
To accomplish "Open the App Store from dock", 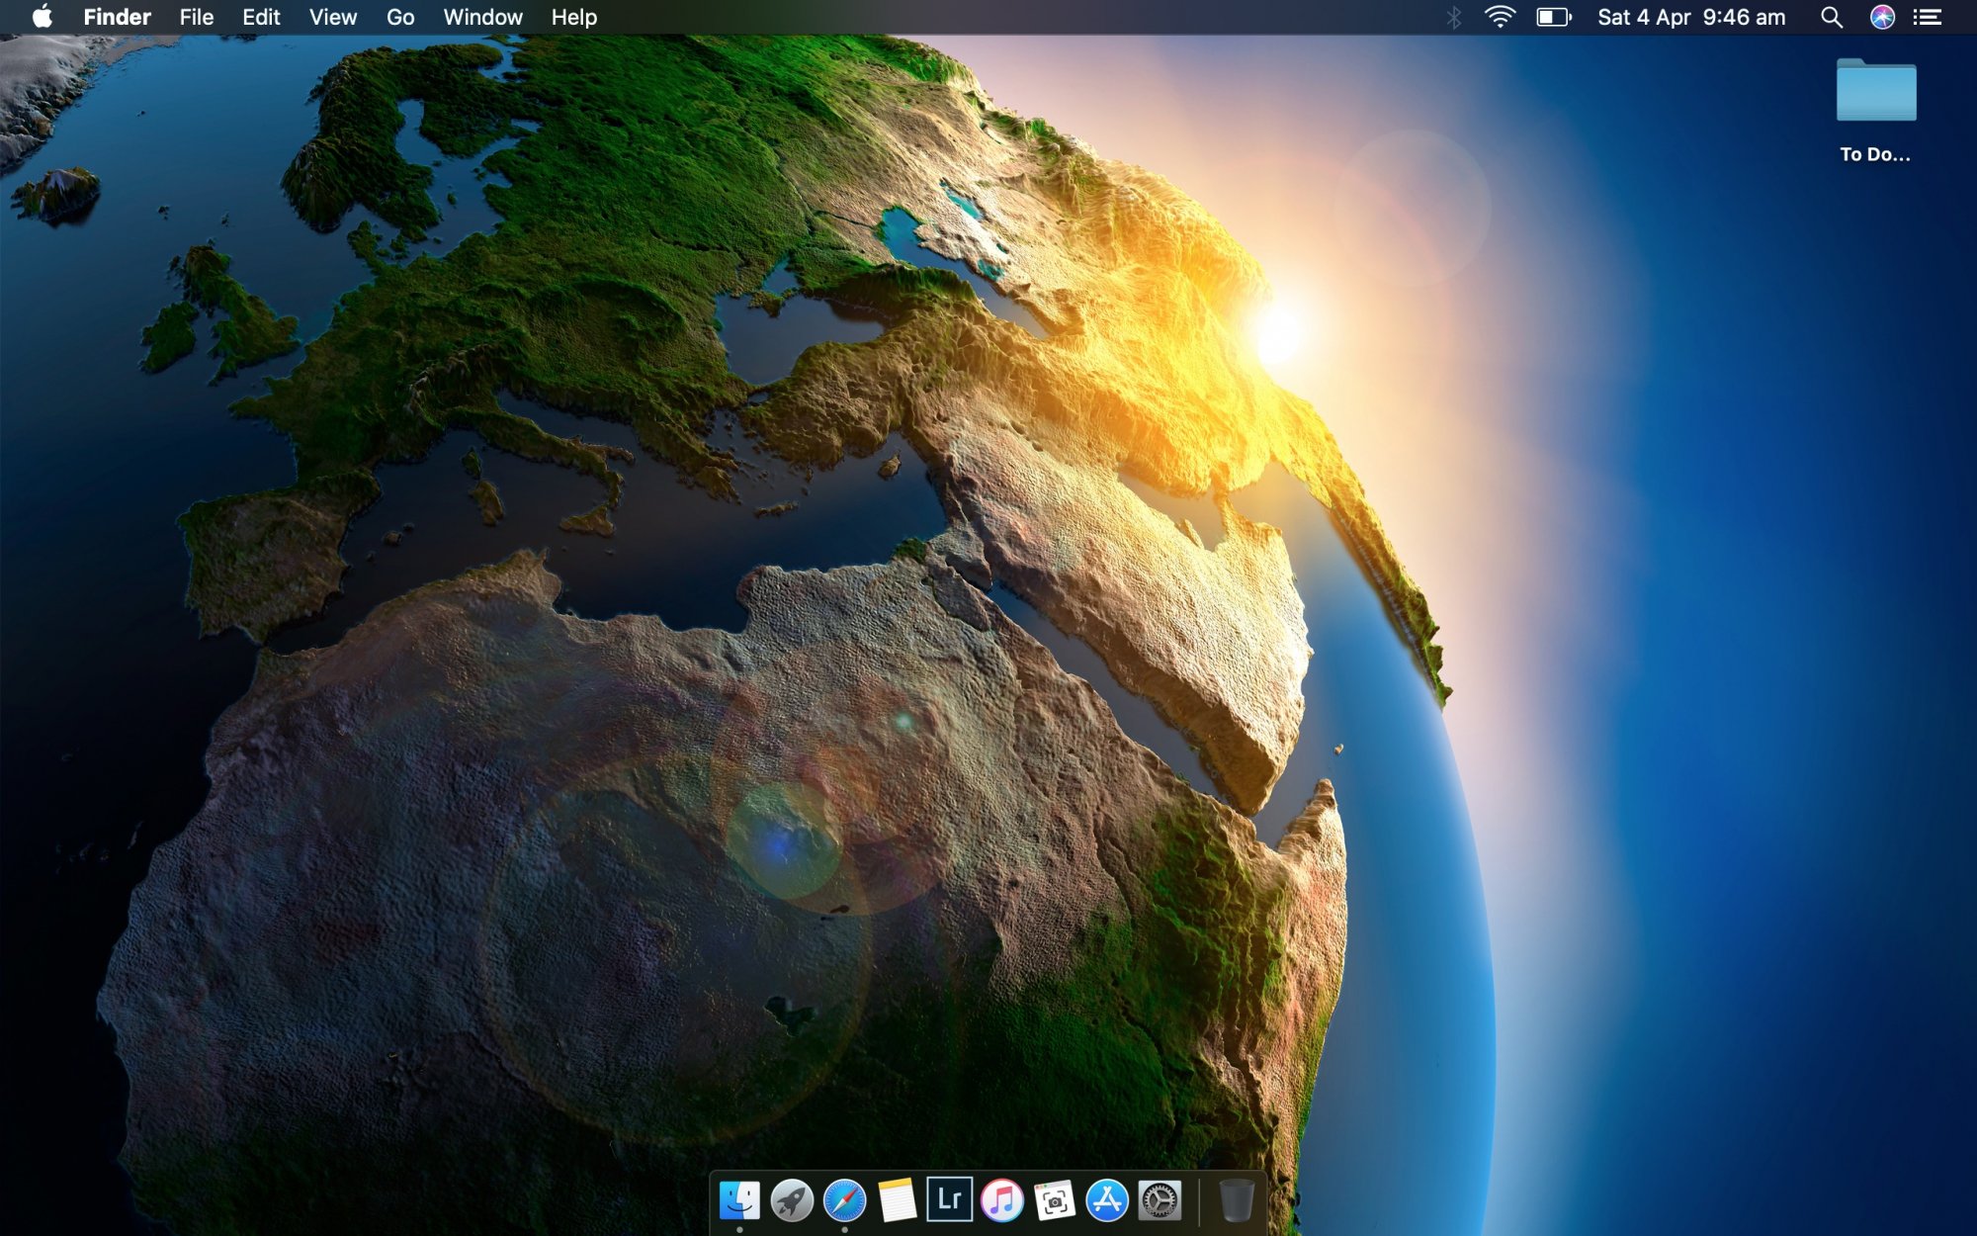I will pyautogui.click(x=1106, y=1200).
